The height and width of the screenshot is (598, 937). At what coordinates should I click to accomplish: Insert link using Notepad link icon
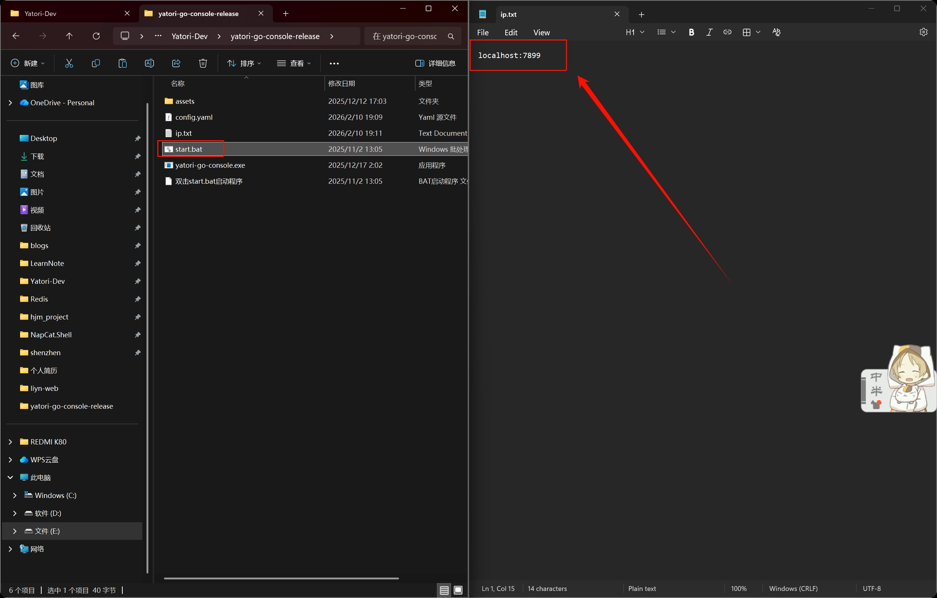[727, 32]
